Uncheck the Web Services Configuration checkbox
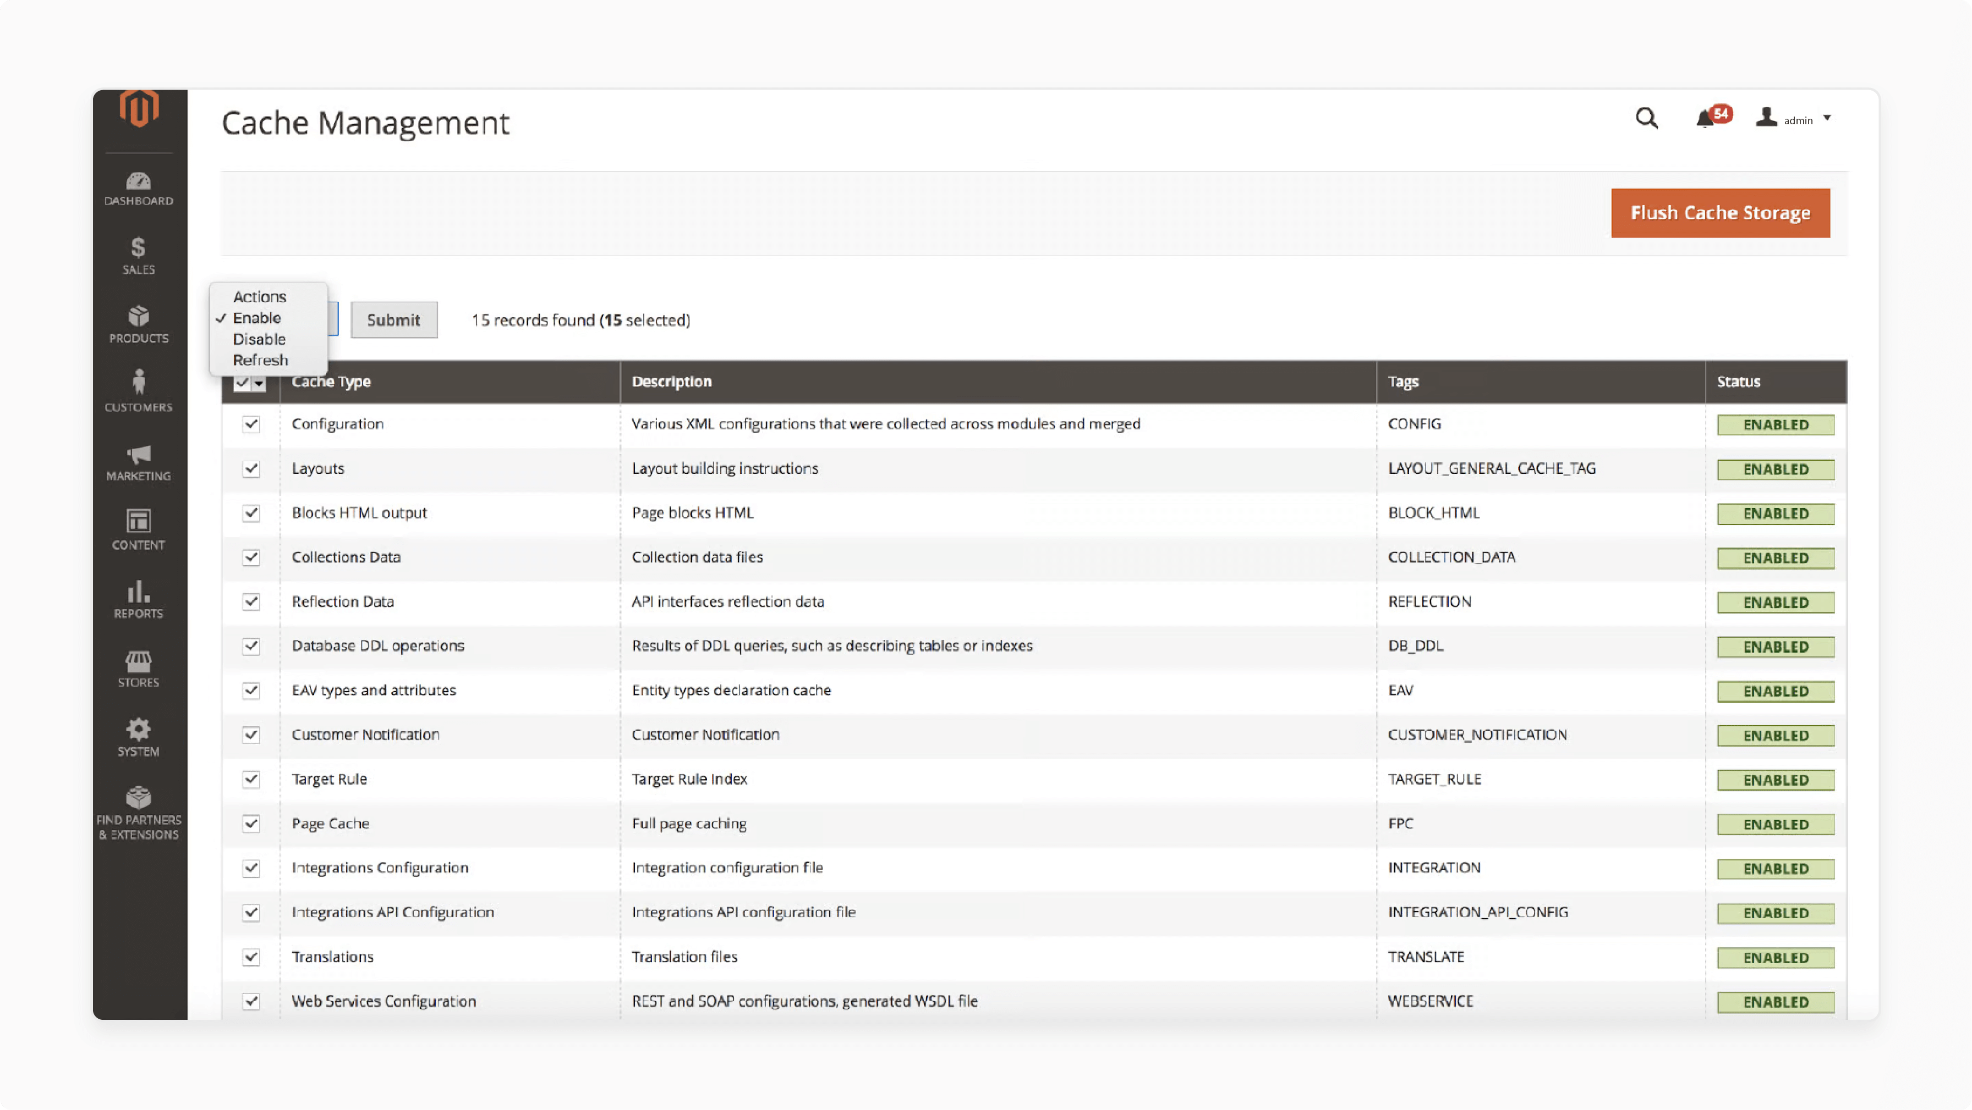Image resolution: width=1972 pixels, height=1110 pixels. [x=251, y=1001]
